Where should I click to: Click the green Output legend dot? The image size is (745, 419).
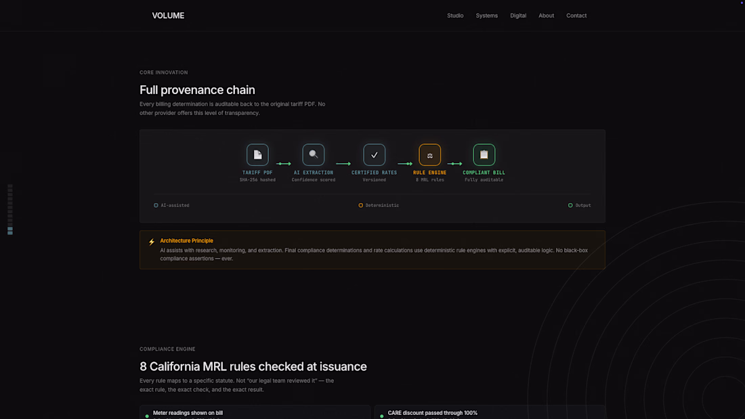tap(570, 205)
